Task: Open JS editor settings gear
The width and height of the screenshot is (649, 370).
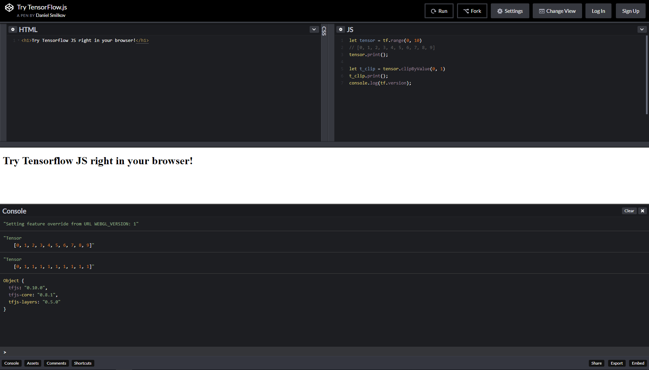Action: (341, 30)
